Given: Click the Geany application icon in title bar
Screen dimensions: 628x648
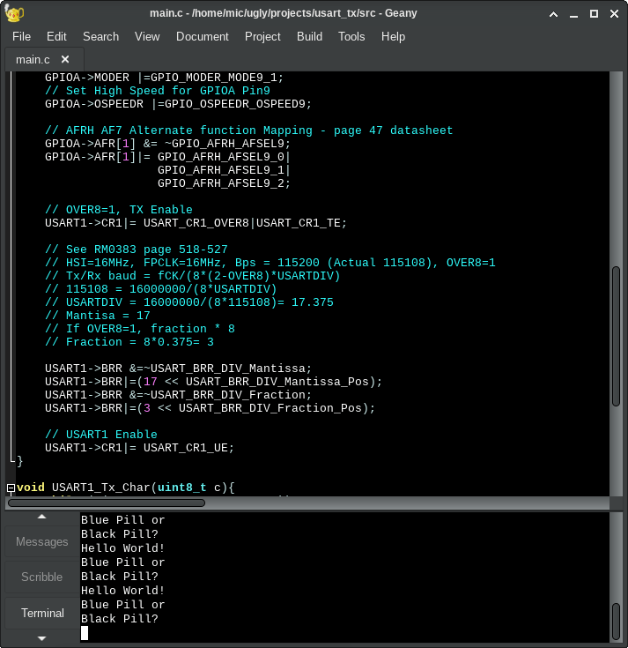Looking at the screenshot, I should [x=13, y=13].
